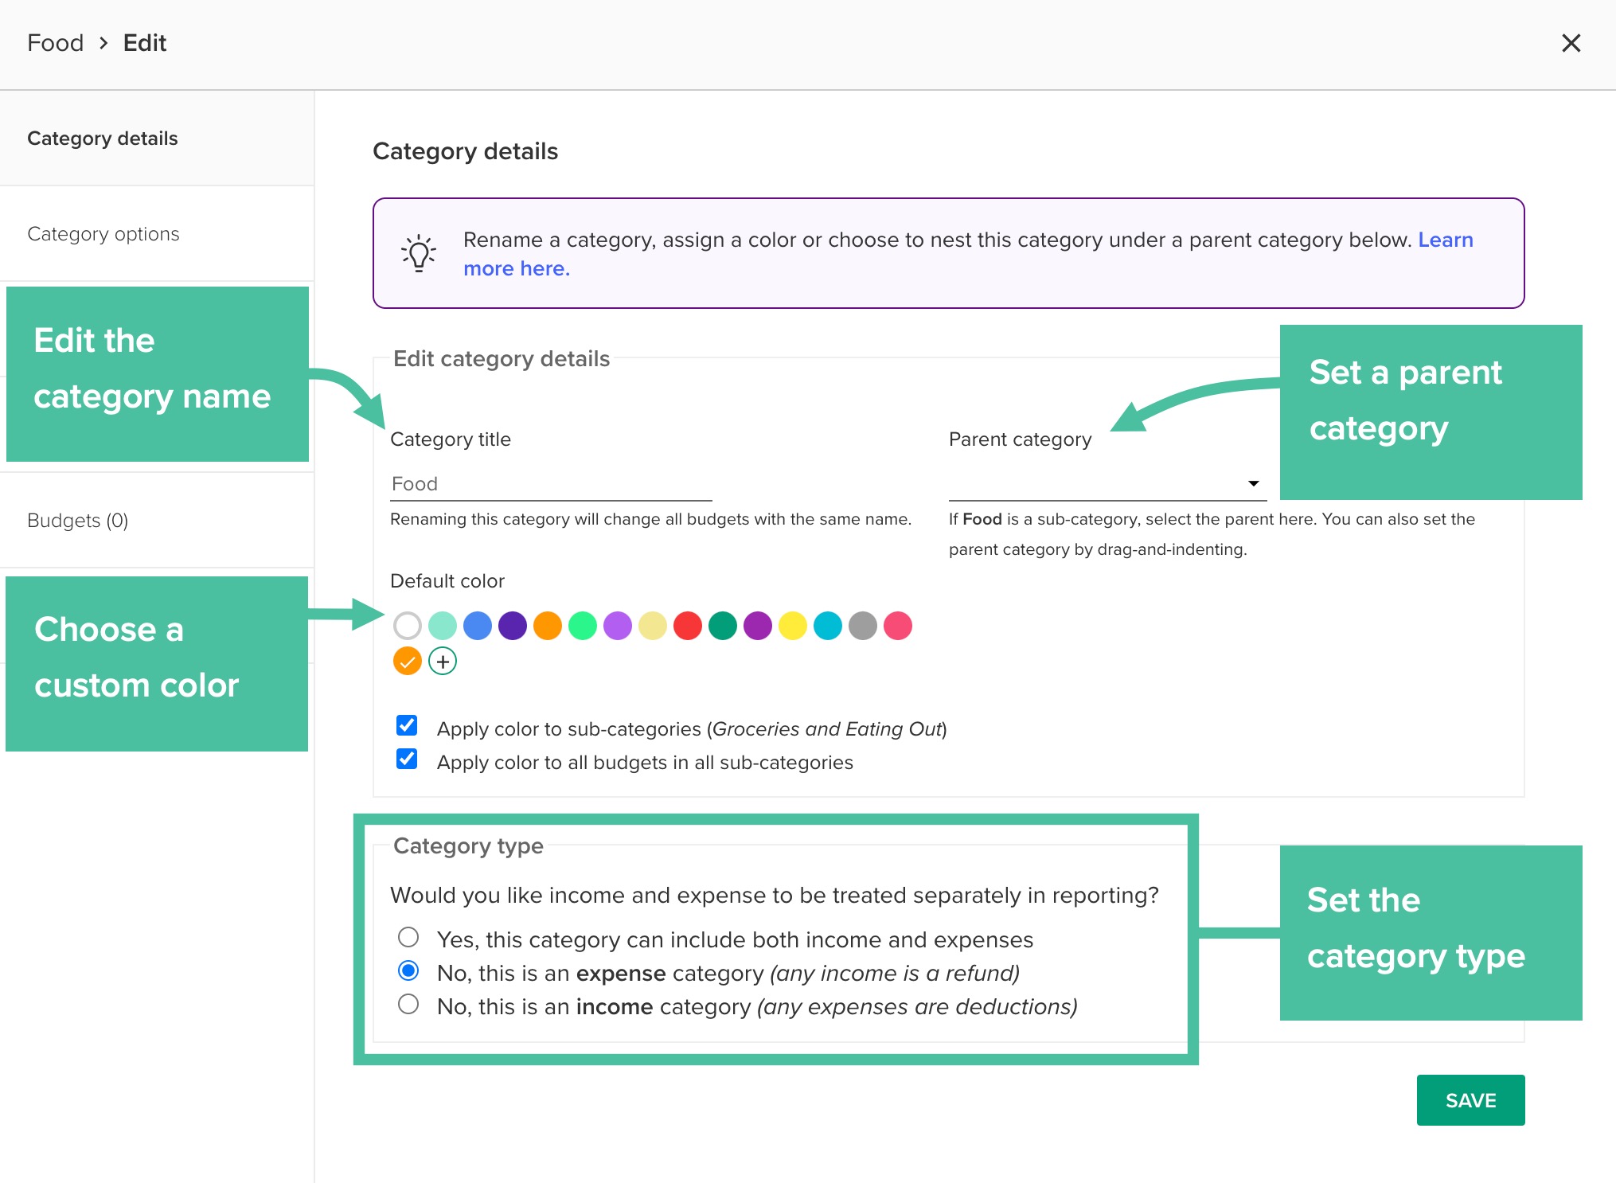
Task: Switch to the Budgets (0) tab
Action: point(78,521)
